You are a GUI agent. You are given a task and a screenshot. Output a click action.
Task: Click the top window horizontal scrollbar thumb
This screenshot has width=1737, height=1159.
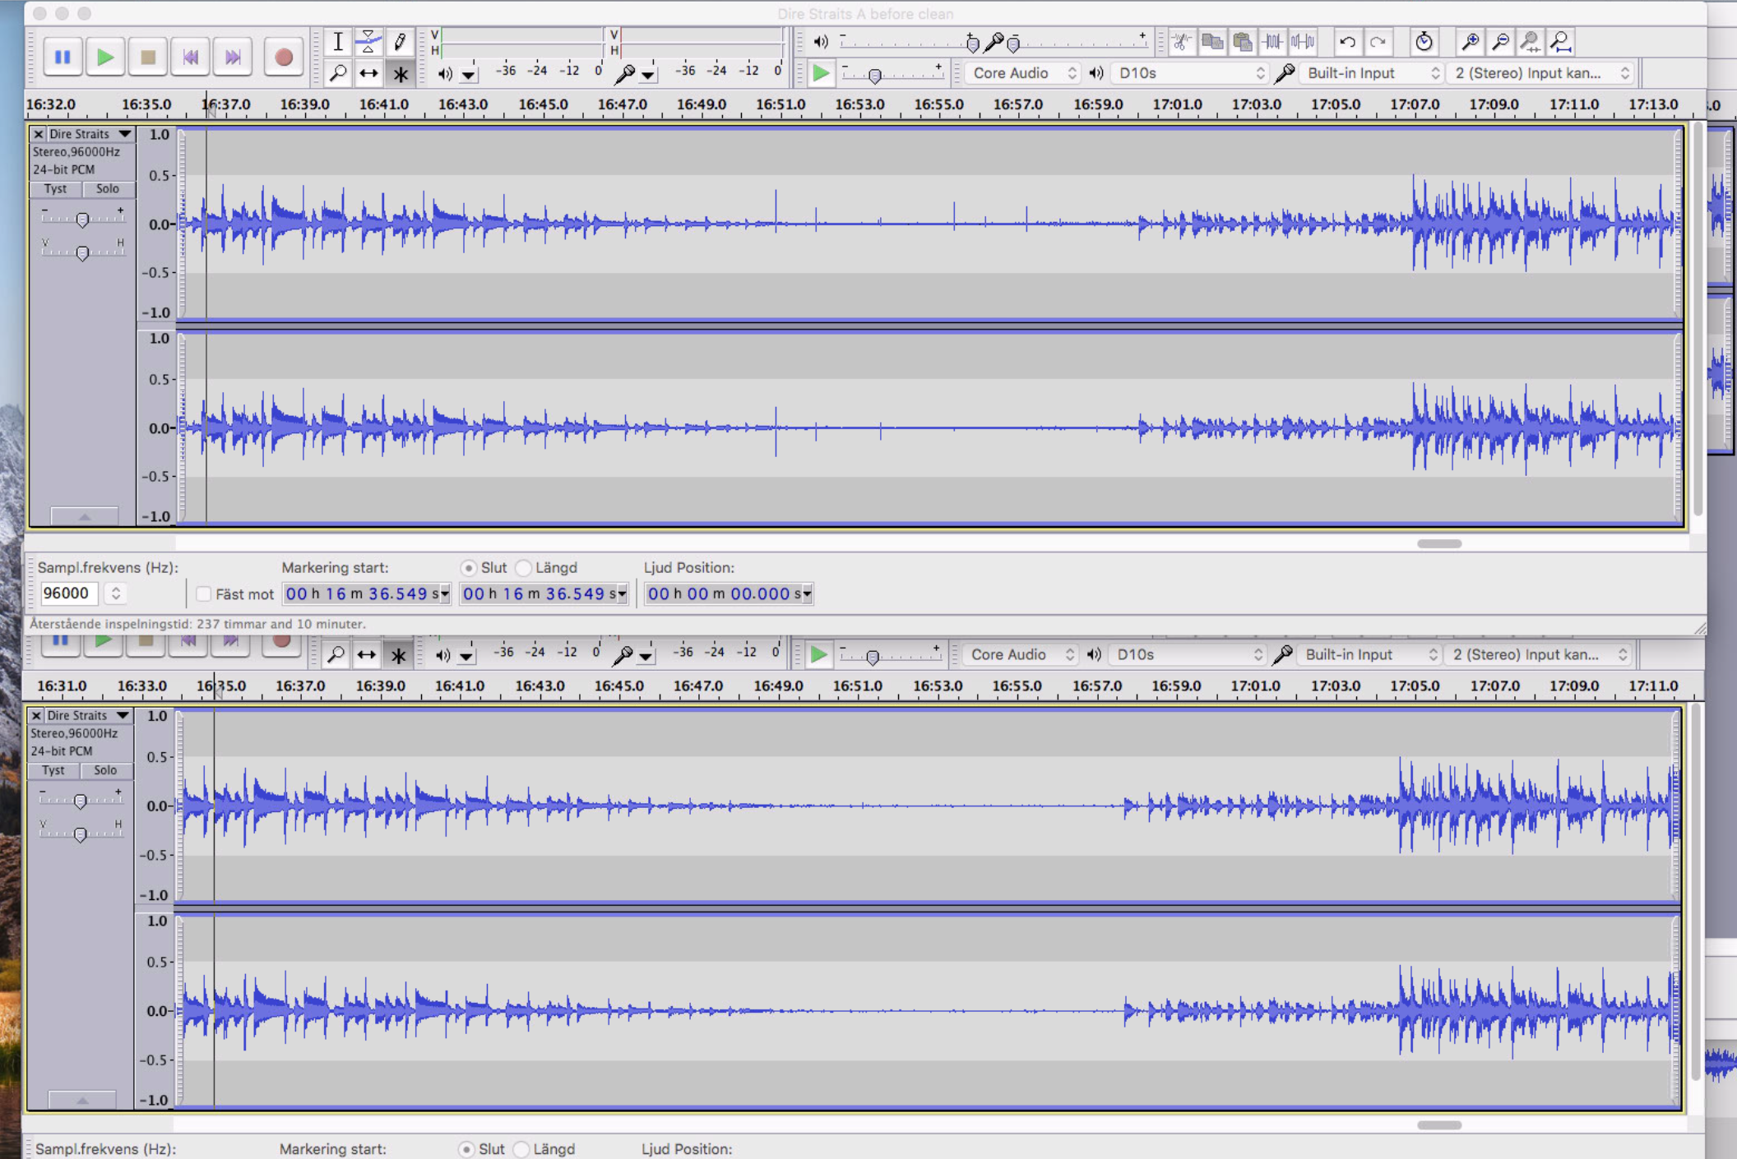click(x=1439, y=543)
